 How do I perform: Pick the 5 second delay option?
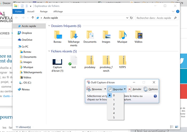pos(114,118)
